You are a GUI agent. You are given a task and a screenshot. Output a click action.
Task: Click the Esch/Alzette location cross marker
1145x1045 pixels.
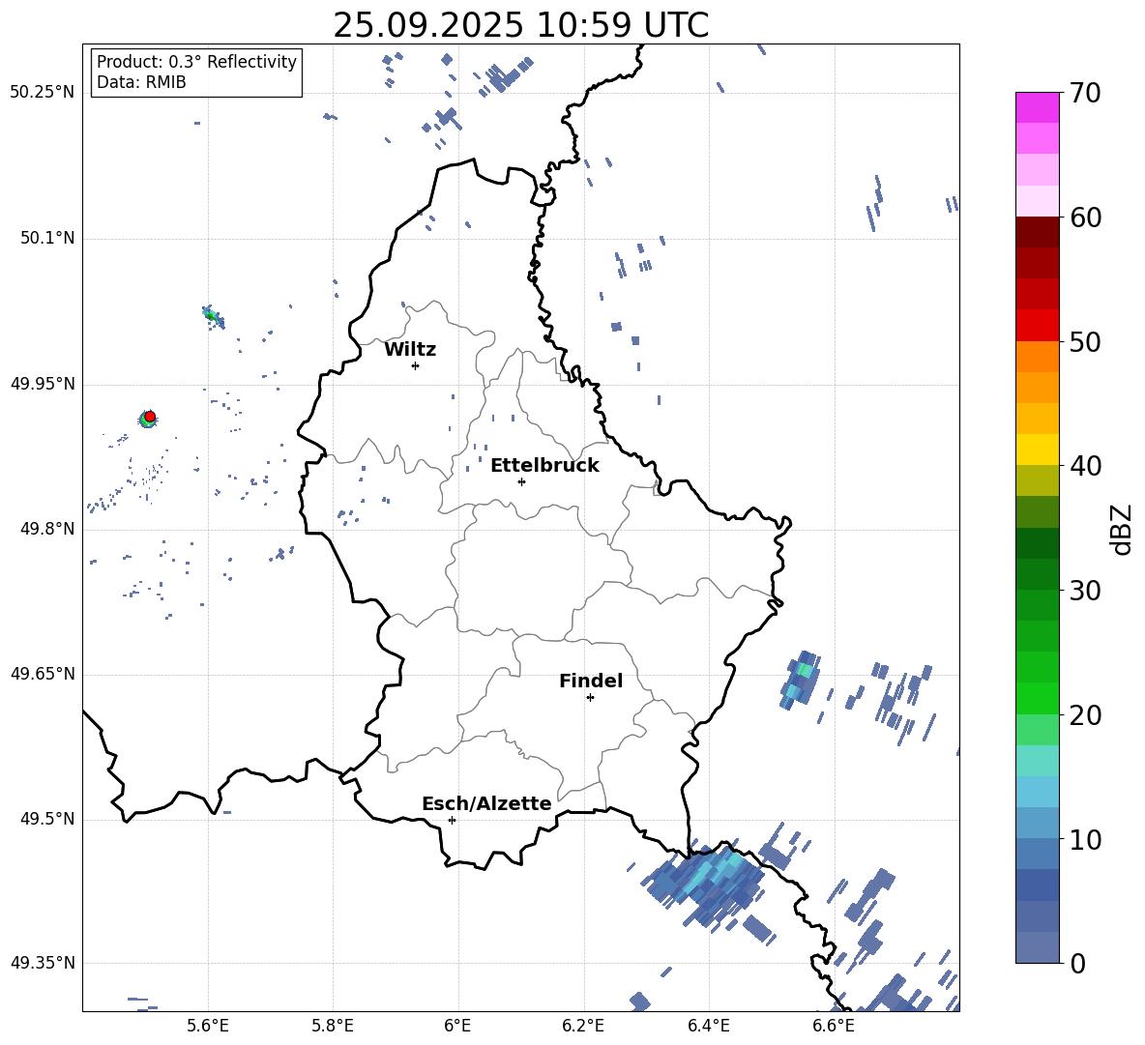click(452, 820)
